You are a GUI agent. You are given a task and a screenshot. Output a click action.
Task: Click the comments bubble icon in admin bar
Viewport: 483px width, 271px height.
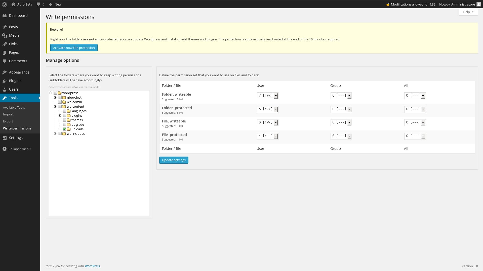coord(38,4)
